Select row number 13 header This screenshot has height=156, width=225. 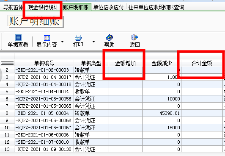(7, 149)
